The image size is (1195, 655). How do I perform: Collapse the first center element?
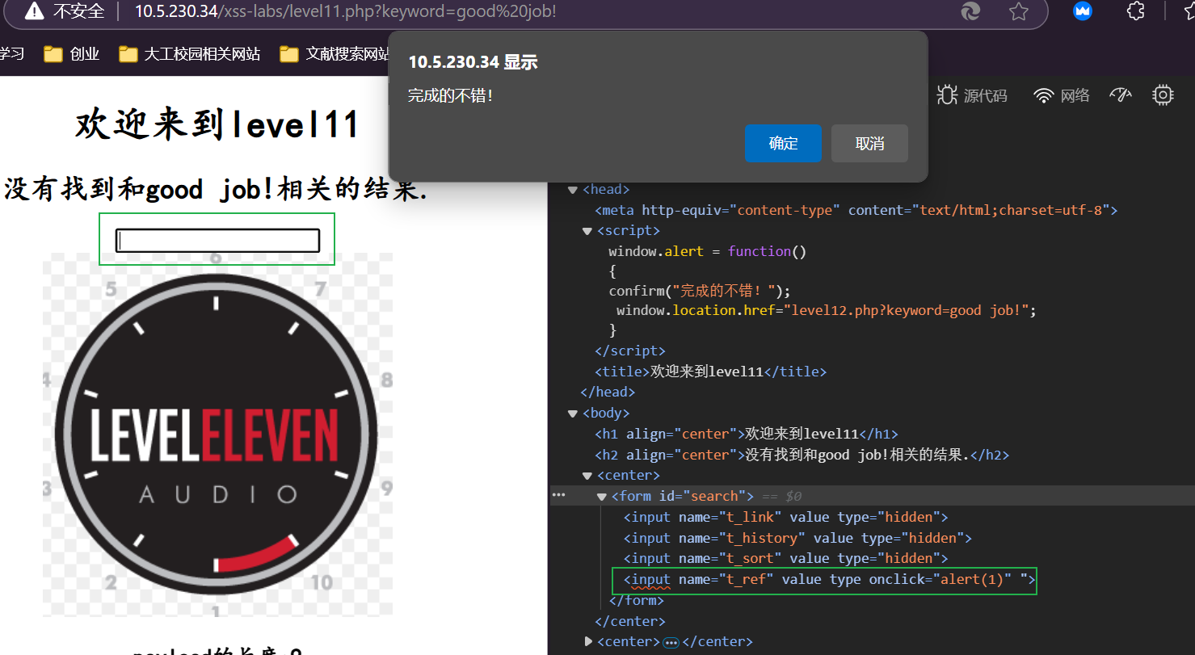587,476
